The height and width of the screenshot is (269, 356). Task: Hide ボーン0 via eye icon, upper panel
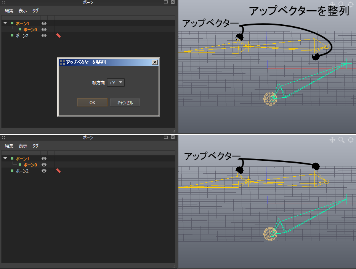(44, 29)
